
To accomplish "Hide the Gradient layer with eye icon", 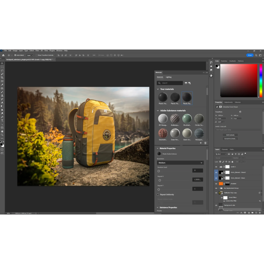I will tap(216, 183).
